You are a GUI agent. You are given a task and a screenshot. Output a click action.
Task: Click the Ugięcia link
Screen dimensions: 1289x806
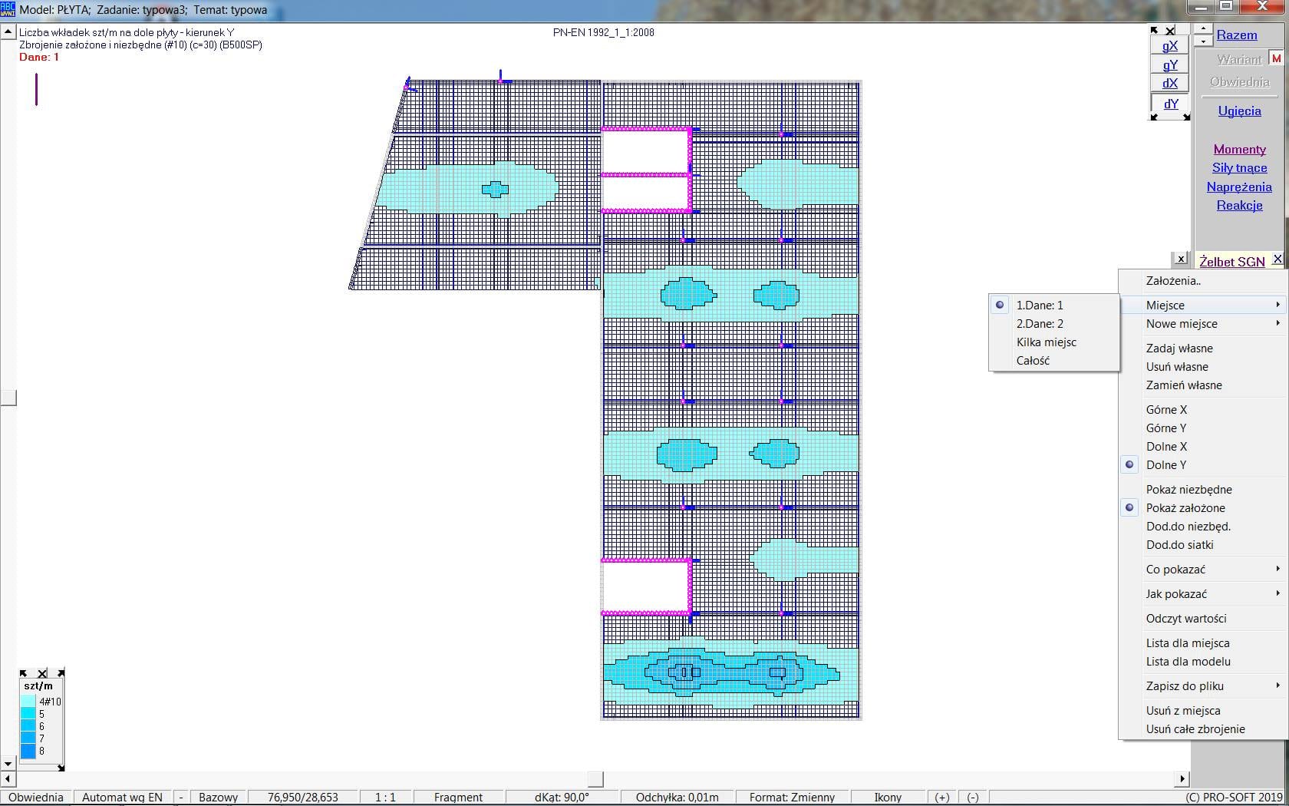1239,111
